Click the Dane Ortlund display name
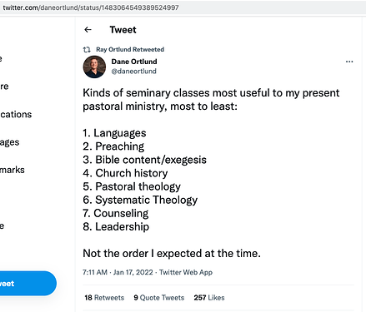The image size is (366, 312). 134,62
